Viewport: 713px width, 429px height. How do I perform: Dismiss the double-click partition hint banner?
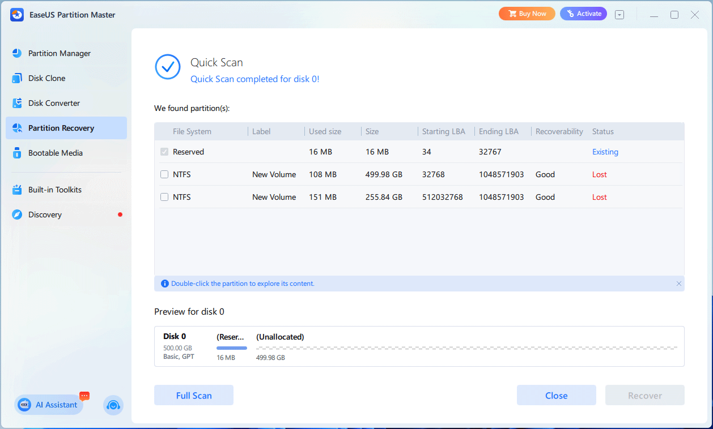coord(679,284)
